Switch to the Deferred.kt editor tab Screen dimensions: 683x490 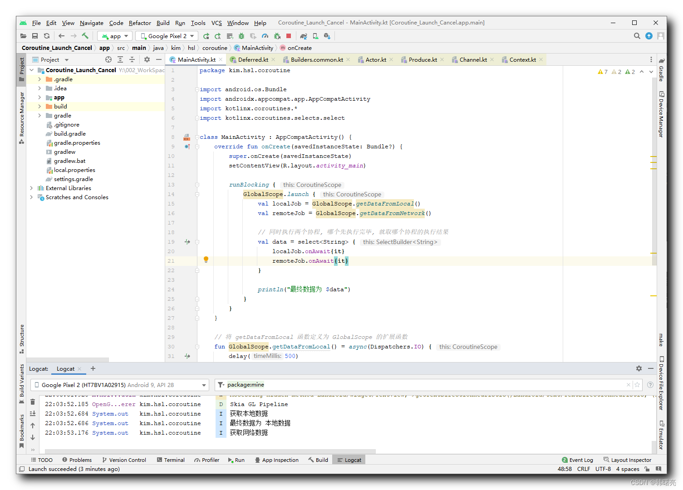pyautogui.click(x=253, y=59)
